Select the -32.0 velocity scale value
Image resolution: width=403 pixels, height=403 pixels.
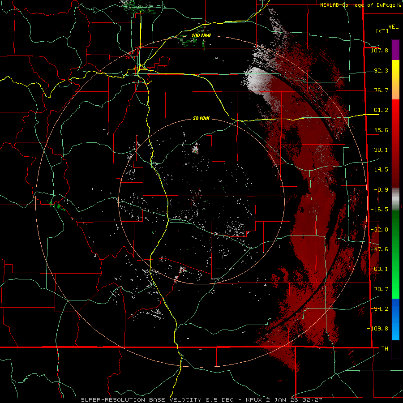point(379,230)
